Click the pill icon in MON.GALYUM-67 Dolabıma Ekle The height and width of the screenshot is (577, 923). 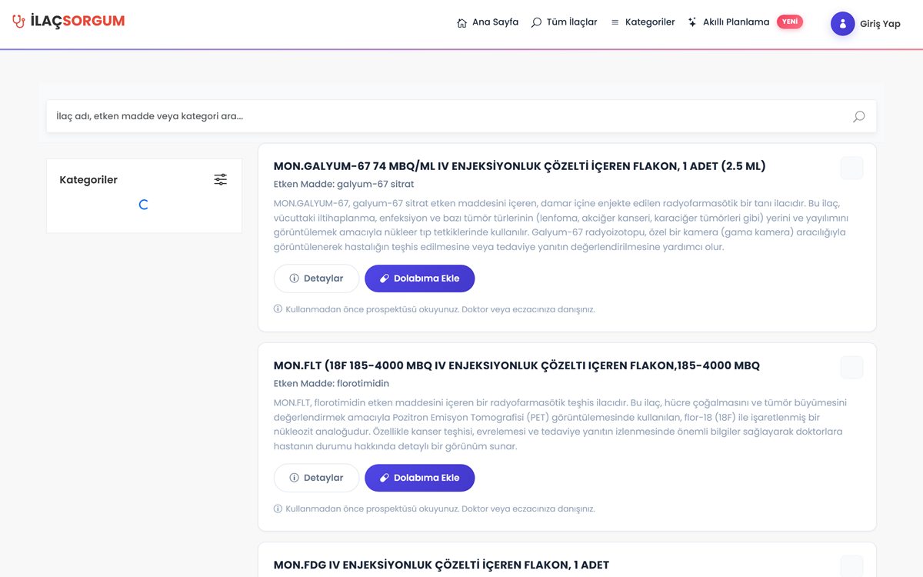(x=385, y=278)
